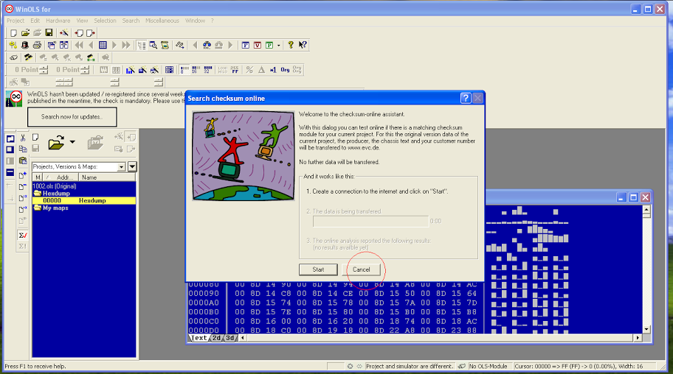Click the red V window toolbar icon
673x374 pixels.
click(258, 45)
